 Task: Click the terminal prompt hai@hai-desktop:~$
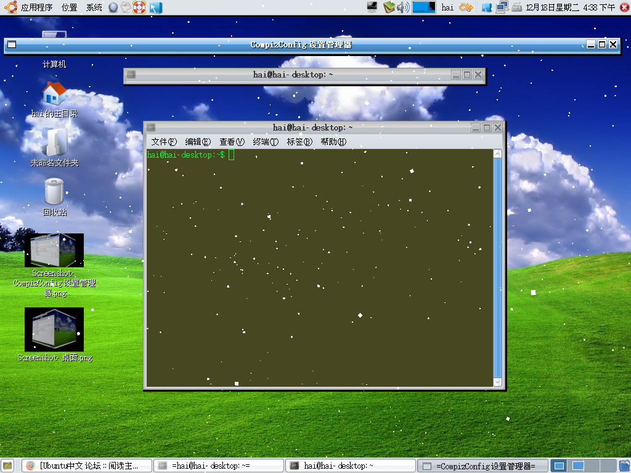186,155
